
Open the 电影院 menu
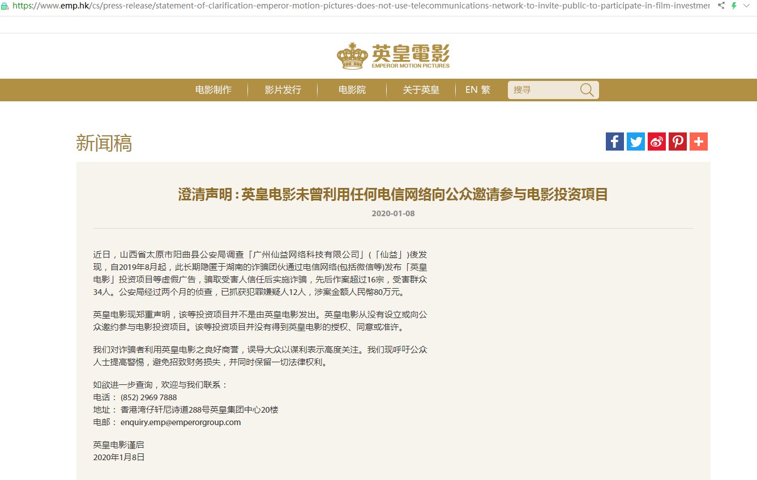pos(352,90)
